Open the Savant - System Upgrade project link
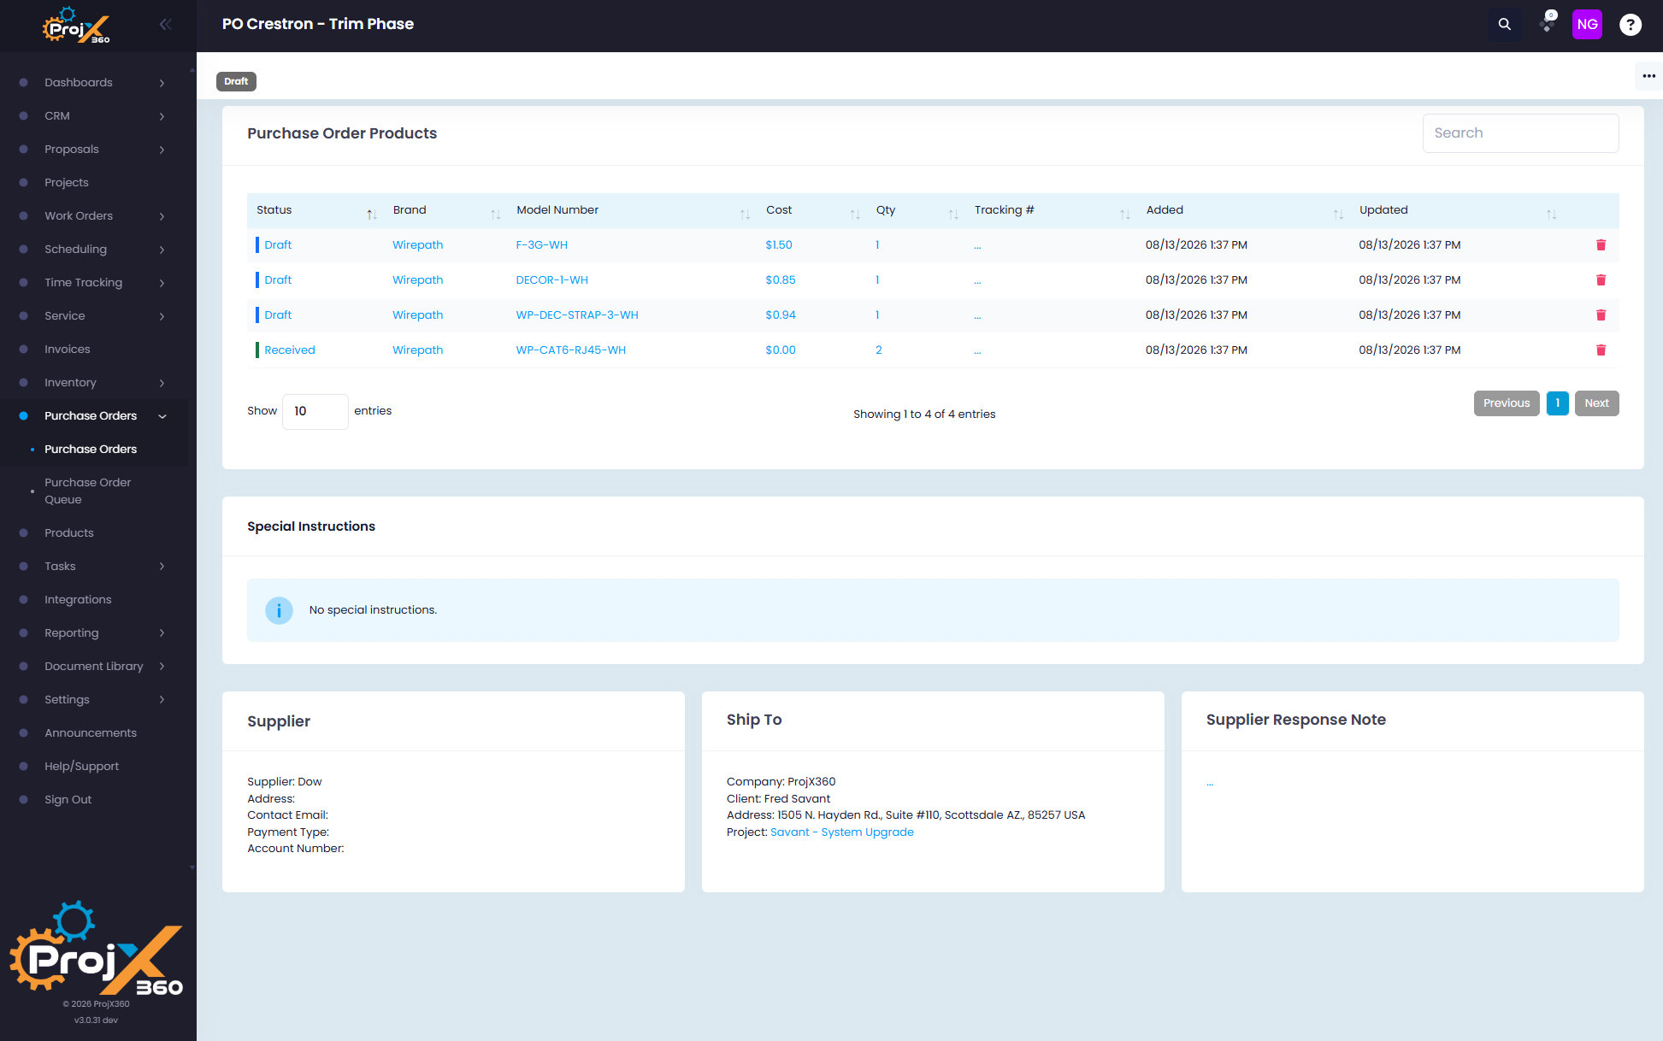1663x1041 pixels. click(841, 832)
